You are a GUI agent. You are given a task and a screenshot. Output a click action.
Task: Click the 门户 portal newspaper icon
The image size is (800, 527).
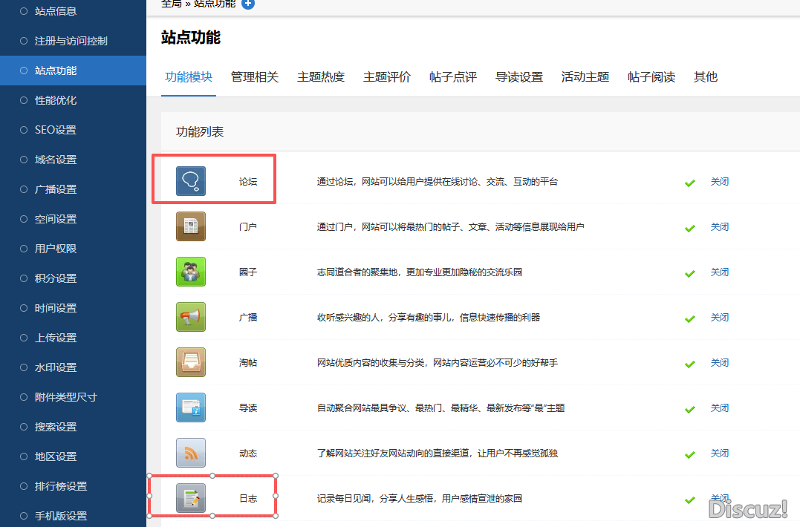(x=191, y=226)
